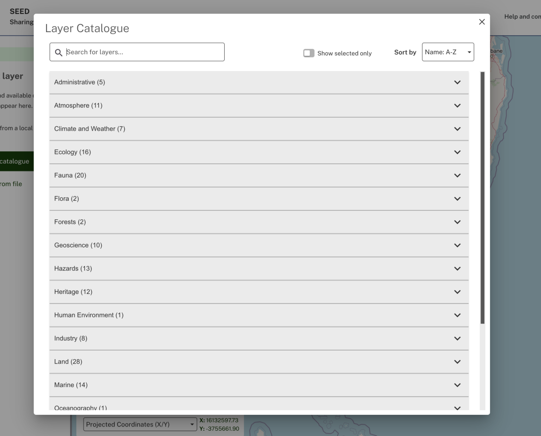
Task: Click the Layer Catalogue title
Action: (x=87, y=28)
